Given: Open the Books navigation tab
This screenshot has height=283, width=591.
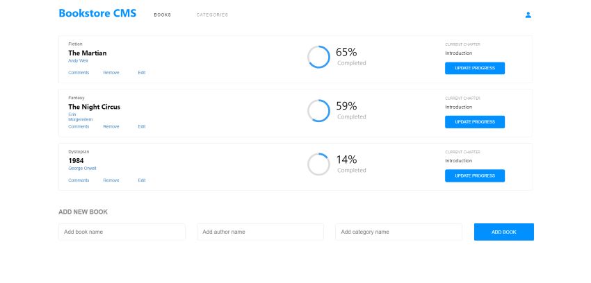Looking at the screenshot, I should [163, 15].
